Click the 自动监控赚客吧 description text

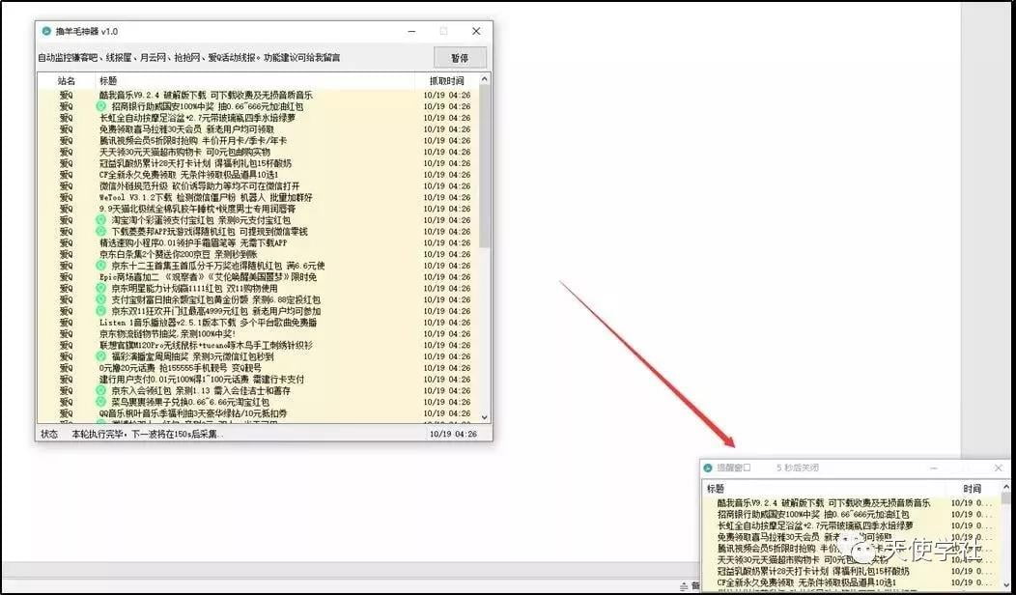click(x=189, y=58)
